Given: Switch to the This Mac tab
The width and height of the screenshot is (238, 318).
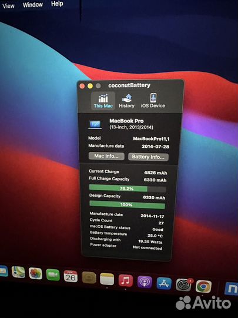Looking at the screenshot, I should click(103, 101).
